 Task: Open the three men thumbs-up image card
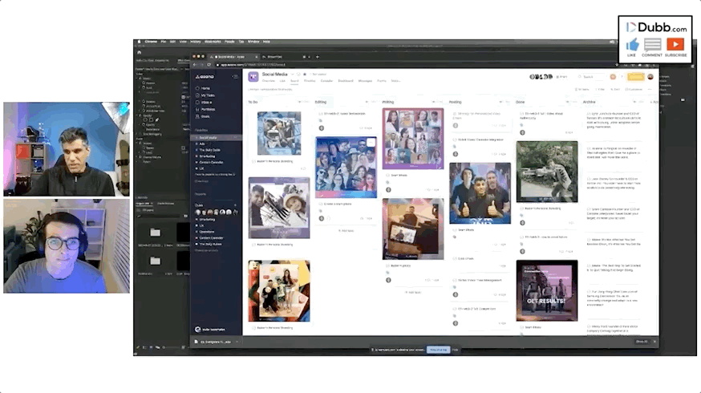[x=480, y=193]
